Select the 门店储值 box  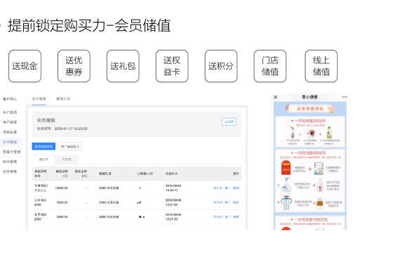(x=270, y=66)
